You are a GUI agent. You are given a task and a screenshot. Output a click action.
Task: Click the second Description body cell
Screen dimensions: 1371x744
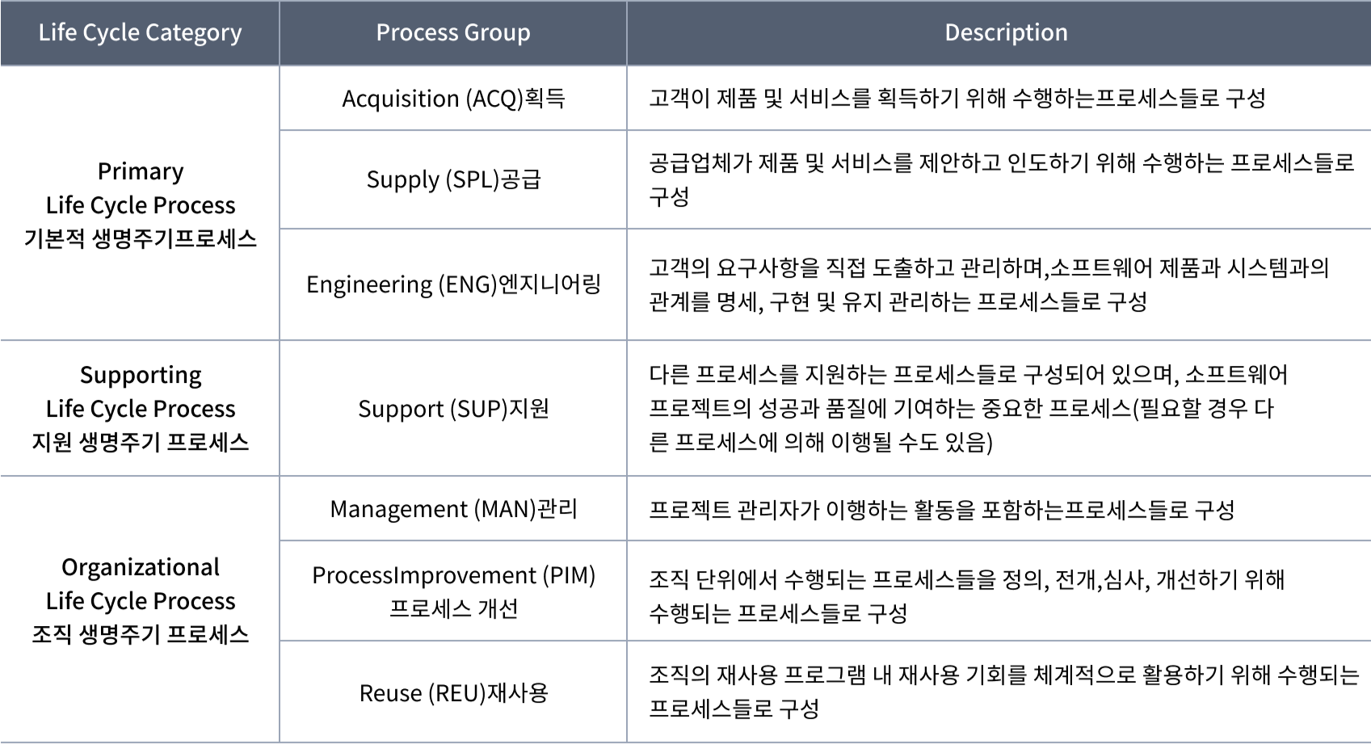tap(999, 179)
